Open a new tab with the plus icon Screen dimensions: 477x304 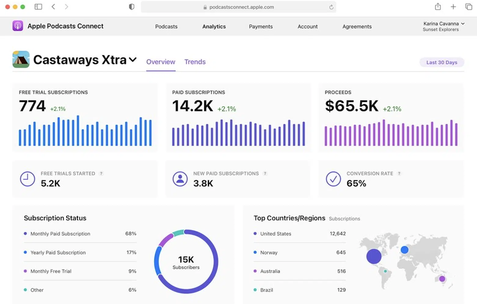pyautogui.click(x=453, y=7)
